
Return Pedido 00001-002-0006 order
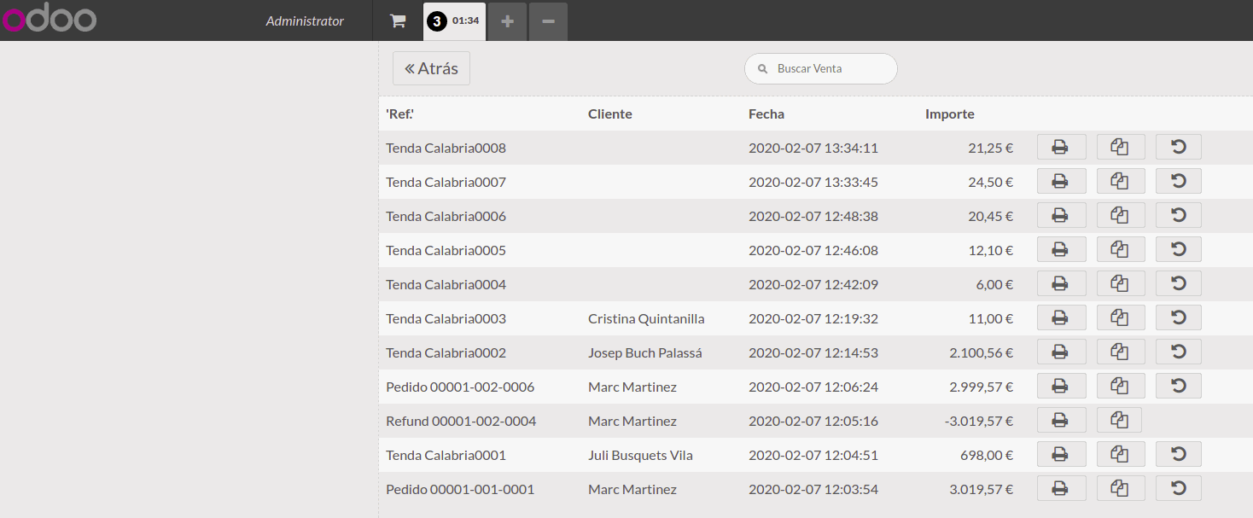tap(1178, 386)
